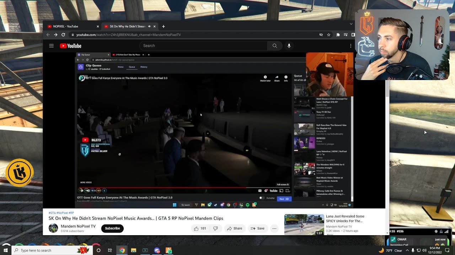455x255 pixels.
Task: Open Mandem NoPixel TV channel name link
Action: (78, 226)
